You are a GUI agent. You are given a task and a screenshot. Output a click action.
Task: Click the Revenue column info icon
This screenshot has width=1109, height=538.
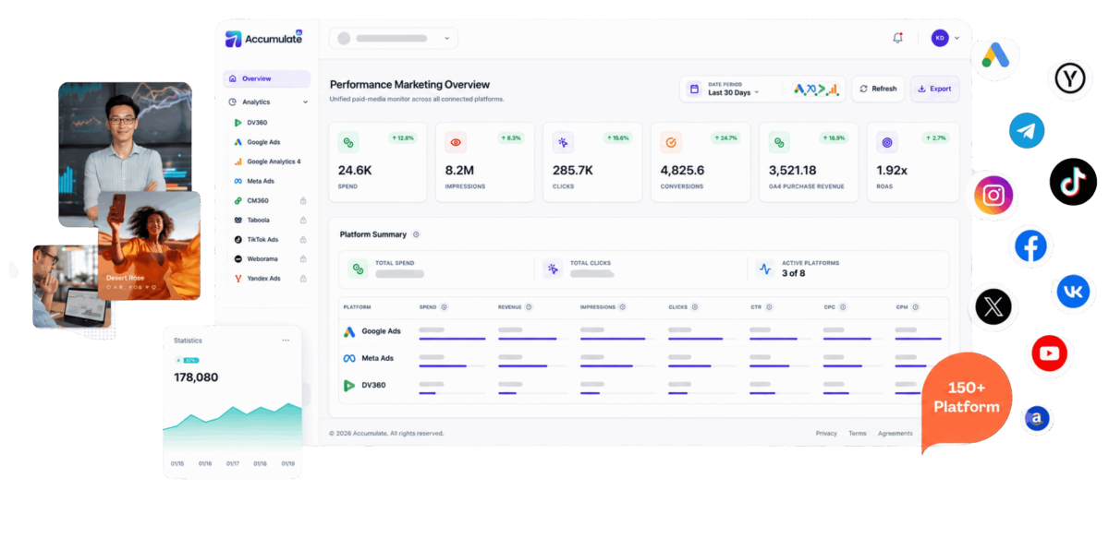tap(530, 306)
